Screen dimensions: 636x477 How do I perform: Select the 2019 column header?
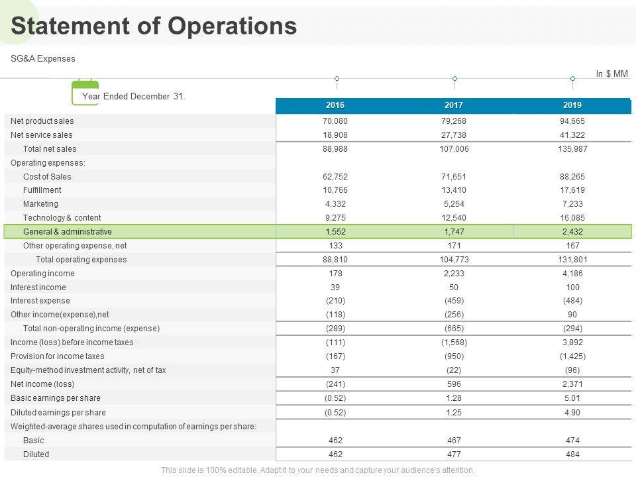[572, 106]
